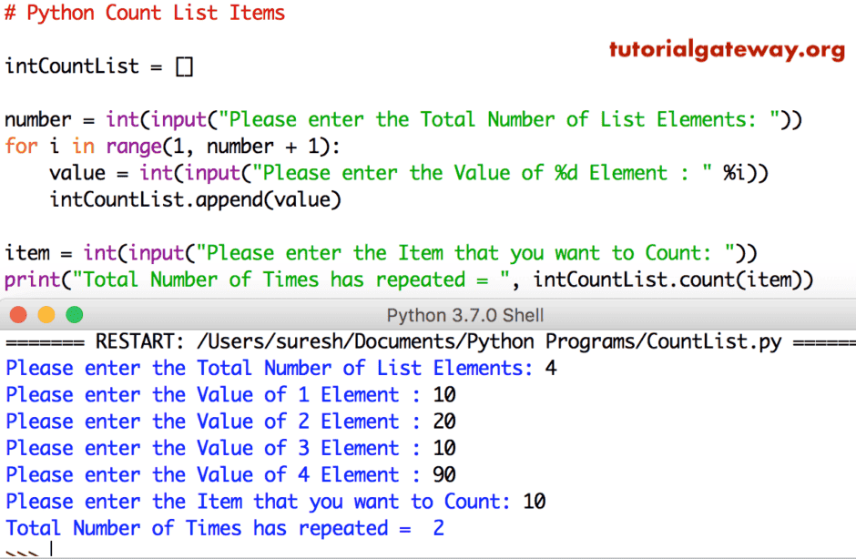Select the line asking 'Item that you want to Count'
The height and width of the screenshot is (559, 856).
(x=273, y=501)
